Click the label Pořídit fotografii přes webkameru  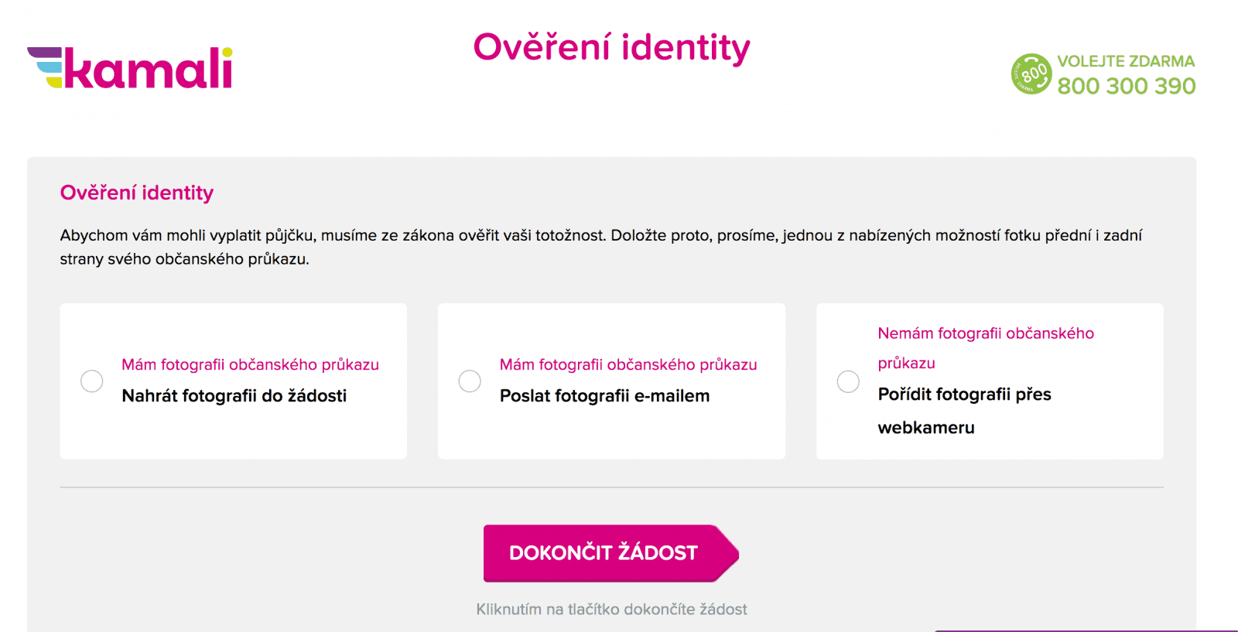click(964, 410)
